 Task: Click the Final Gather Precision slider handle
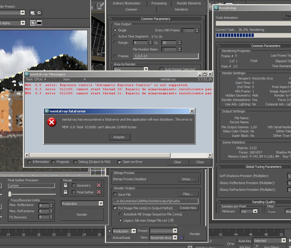(10, 193)
